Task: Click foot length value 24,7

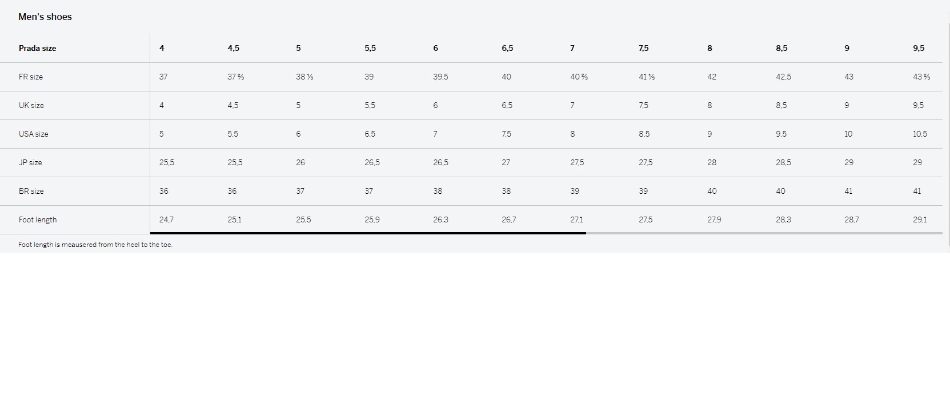Action: pos(166,220)
